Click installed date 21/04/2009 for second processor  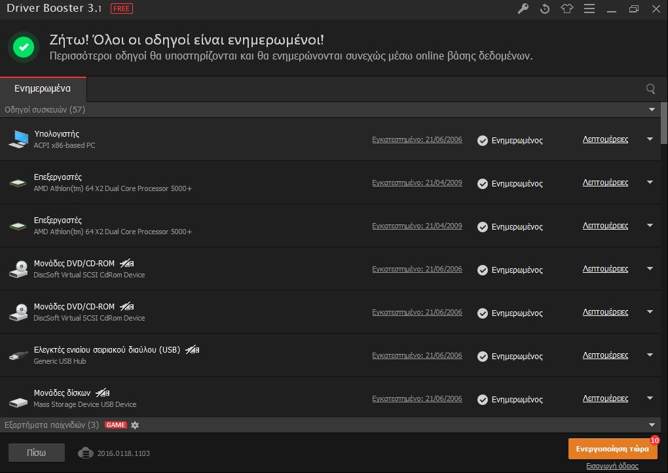[x=417, y=226]
